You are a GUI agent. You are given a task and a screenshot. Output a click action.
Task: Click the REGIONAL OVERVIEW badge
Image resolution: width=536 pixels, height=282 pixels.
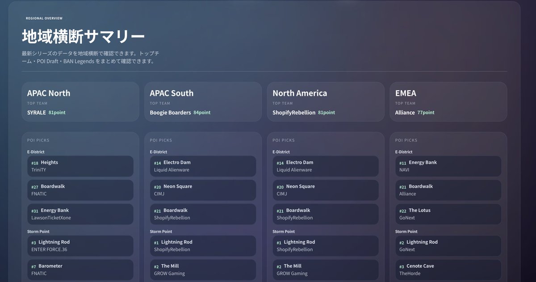(44, 18)
